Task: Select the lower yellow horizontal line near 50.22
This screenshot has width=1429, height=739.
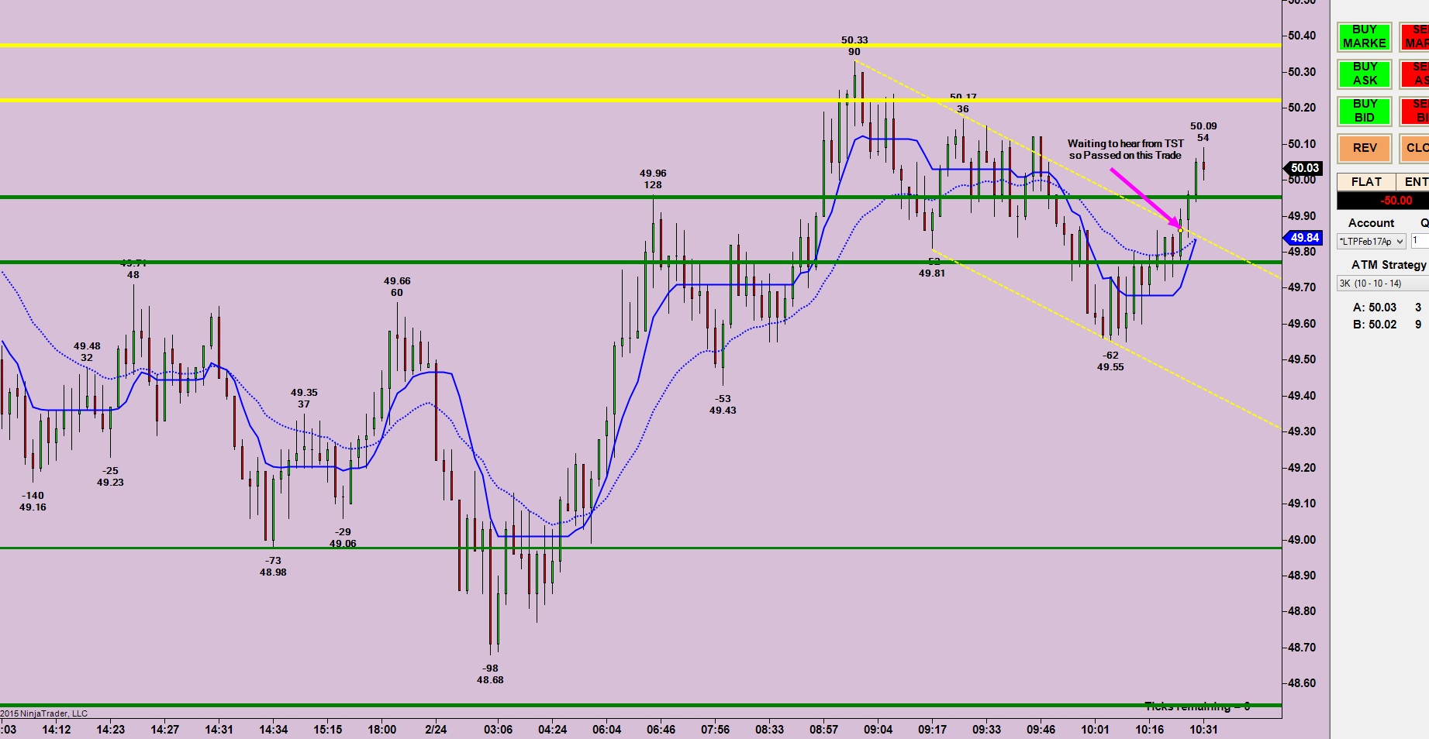Action: 640,100
